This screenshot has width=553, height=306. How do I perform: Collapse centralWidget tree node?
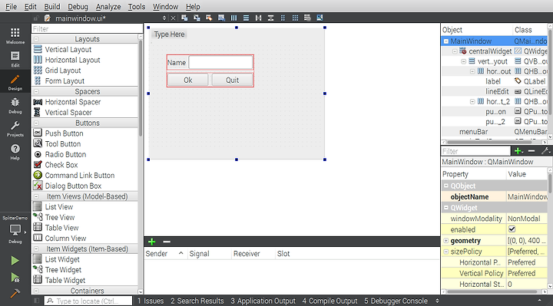[455, 51]
